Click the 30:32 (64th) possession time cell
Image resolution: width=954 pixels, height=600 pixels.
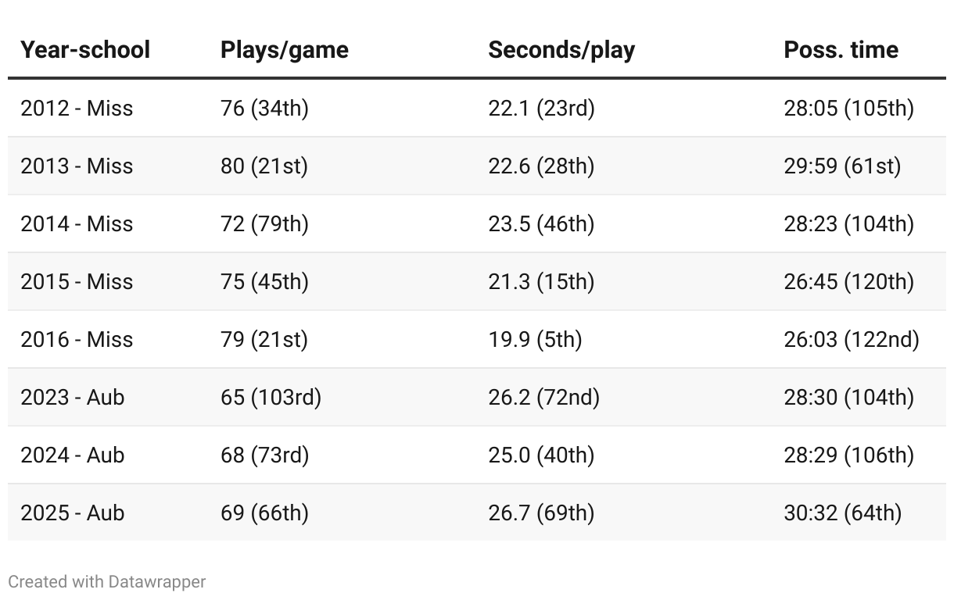click(x=842, y=513)
